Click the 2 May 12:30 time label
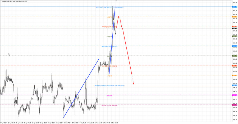Screen dimensions: 238x124 [99, 123]
